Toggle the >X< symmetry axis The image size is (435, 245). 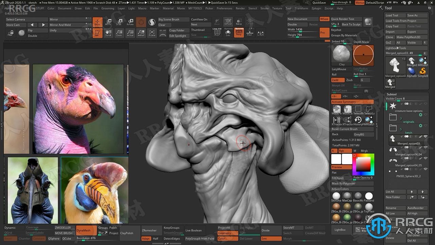[336, 96]
